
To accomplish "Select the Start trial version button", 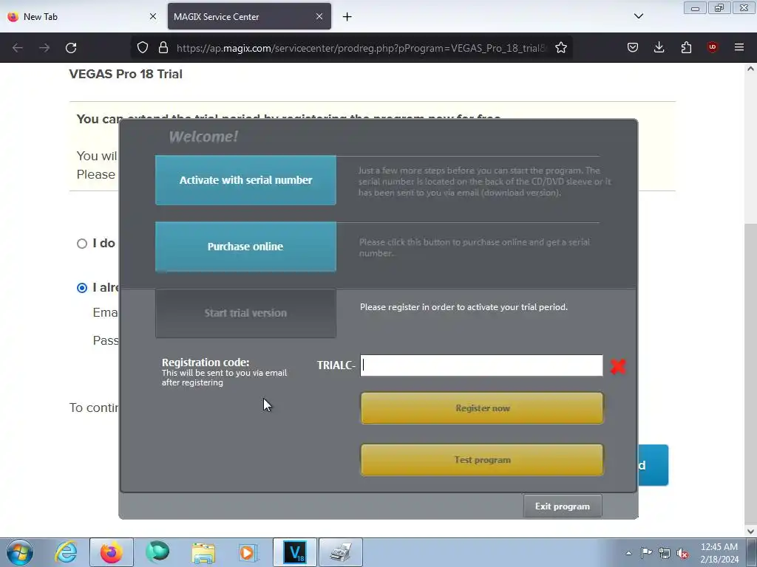I will point(245,313).
